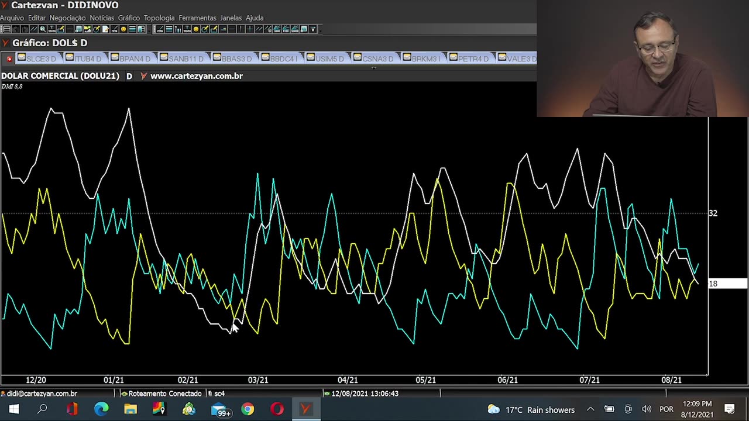Open the www.cartezyan.com.br link
This screenshot has width=749, height=421.
pyautogui.click(x=197, y=76)
